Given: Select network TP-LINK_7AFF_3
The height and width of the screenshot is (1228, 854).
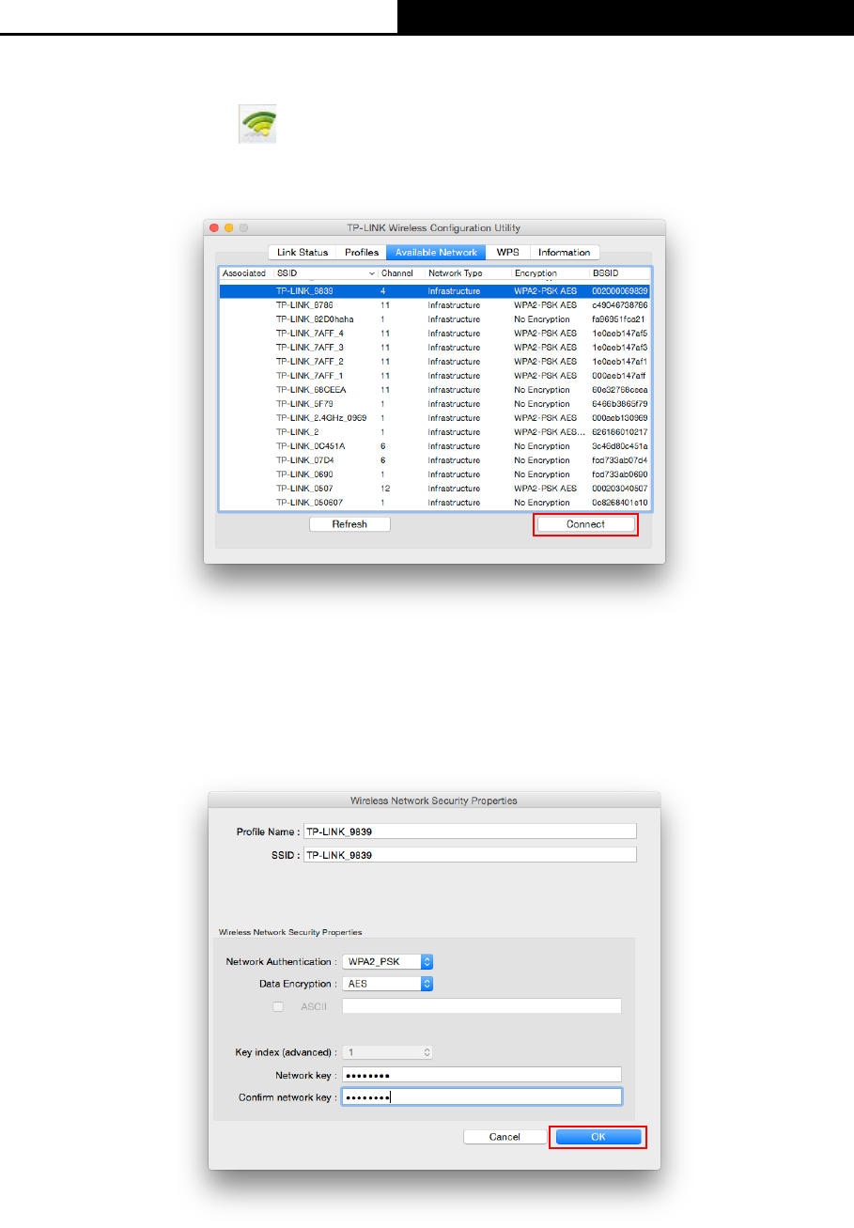Looking at the screenshot, I should 435,348.
